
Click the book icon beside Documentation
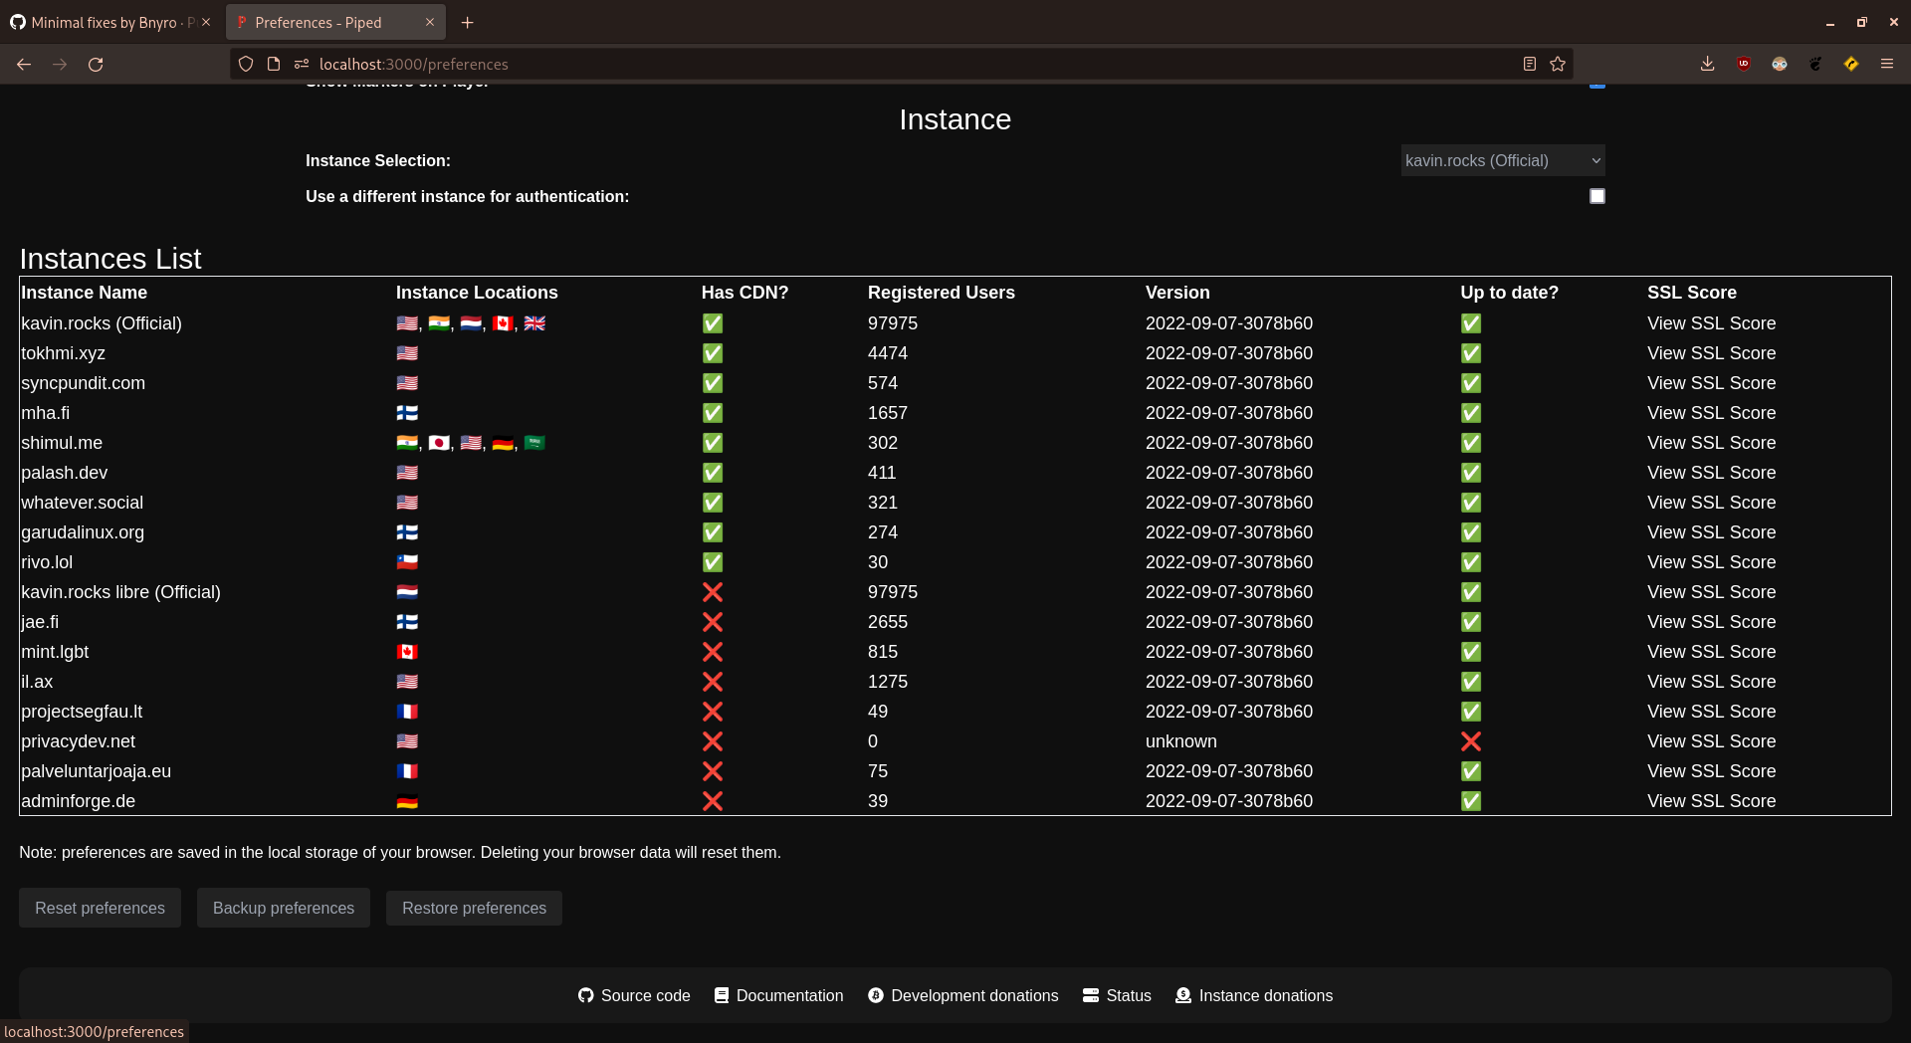[722, 995]
